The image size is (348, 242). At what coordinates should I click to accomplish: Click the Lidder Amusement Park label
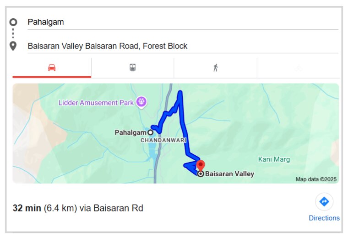tap(96, 102)
